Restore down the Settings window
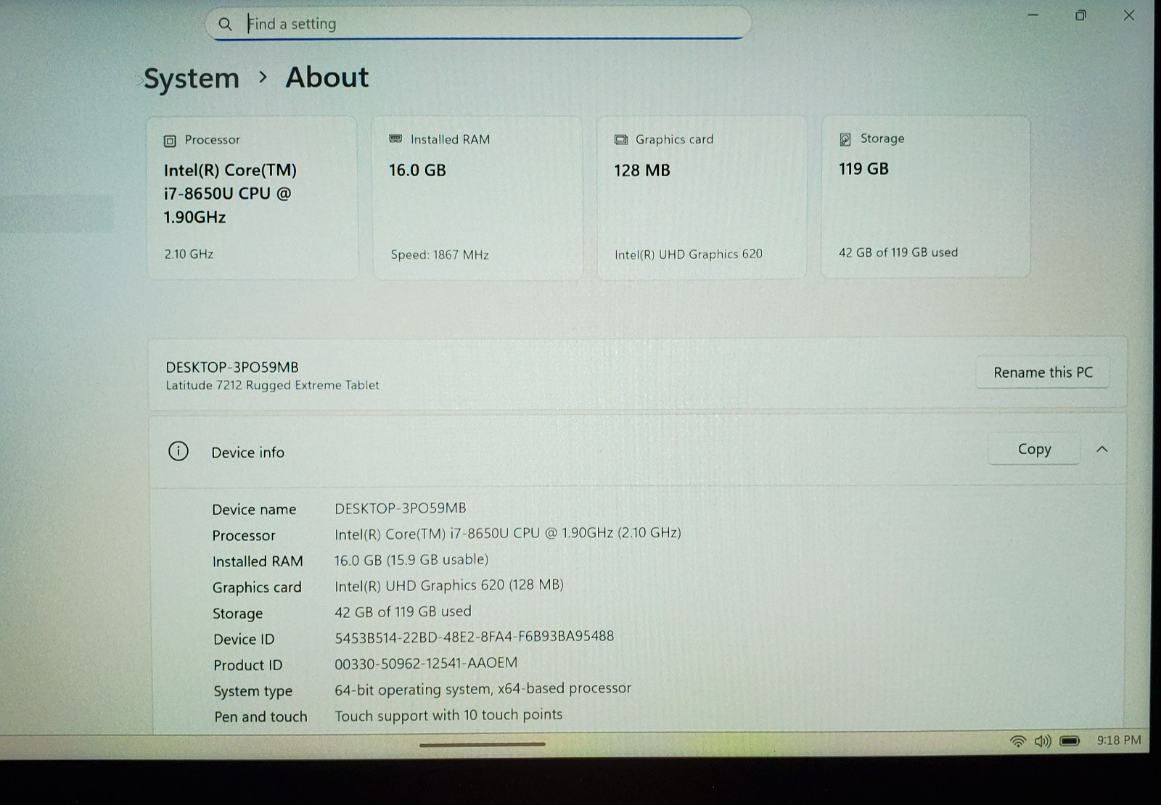This screenshot has width=1161, height=805. tap(1080, 15)
